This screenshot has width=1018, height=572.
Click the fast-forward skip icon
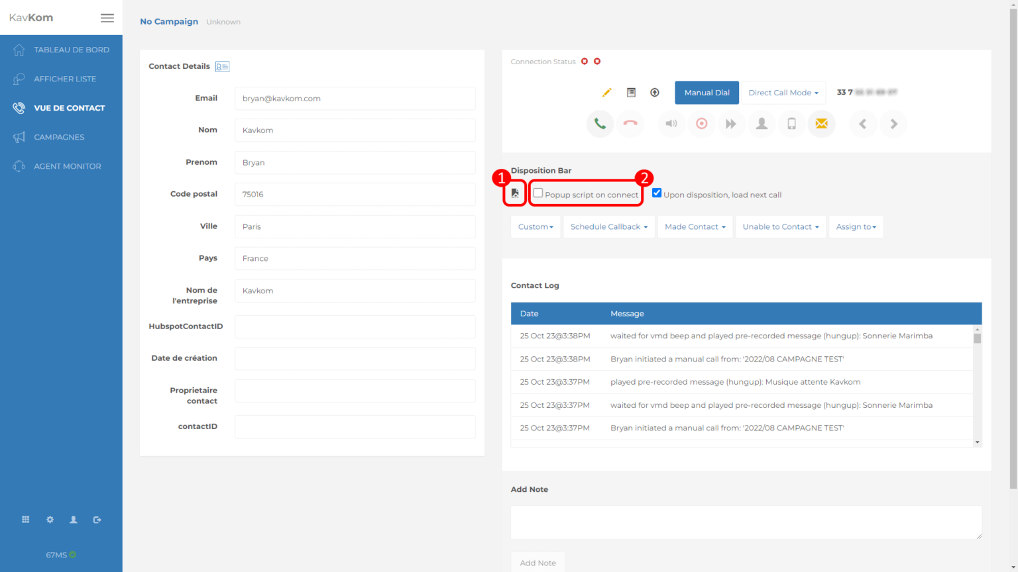(731, 124)
